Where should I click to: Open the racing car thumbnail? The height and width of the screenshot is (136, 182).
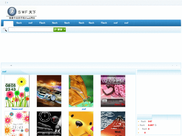[49, 91]
